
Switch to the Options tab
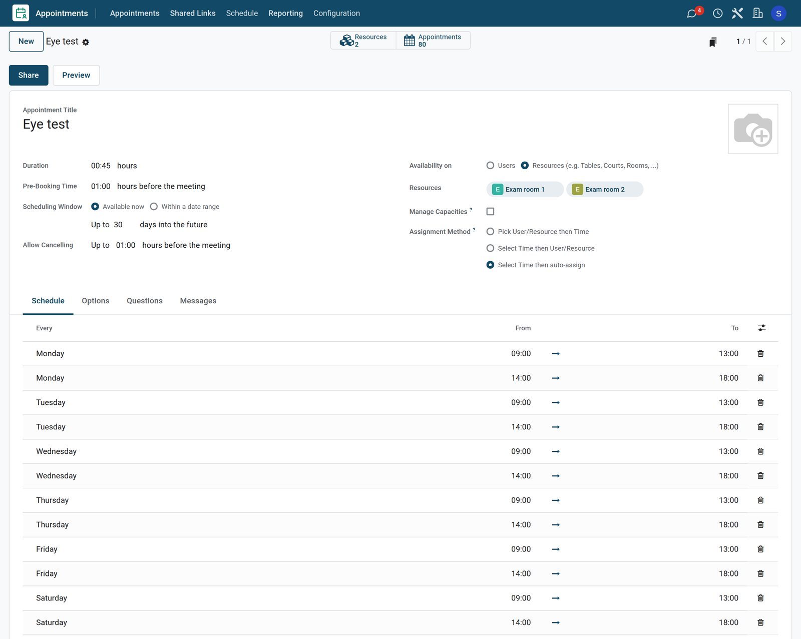pyautogui.click(x=96, y=301)
